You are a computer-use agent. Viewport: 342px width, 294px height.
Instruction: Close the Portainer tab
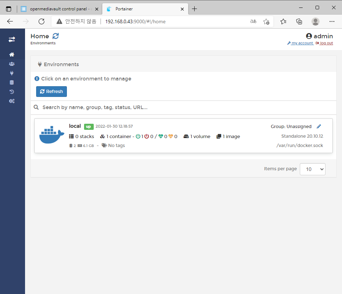pyautogui.click(x=182, y=9)
